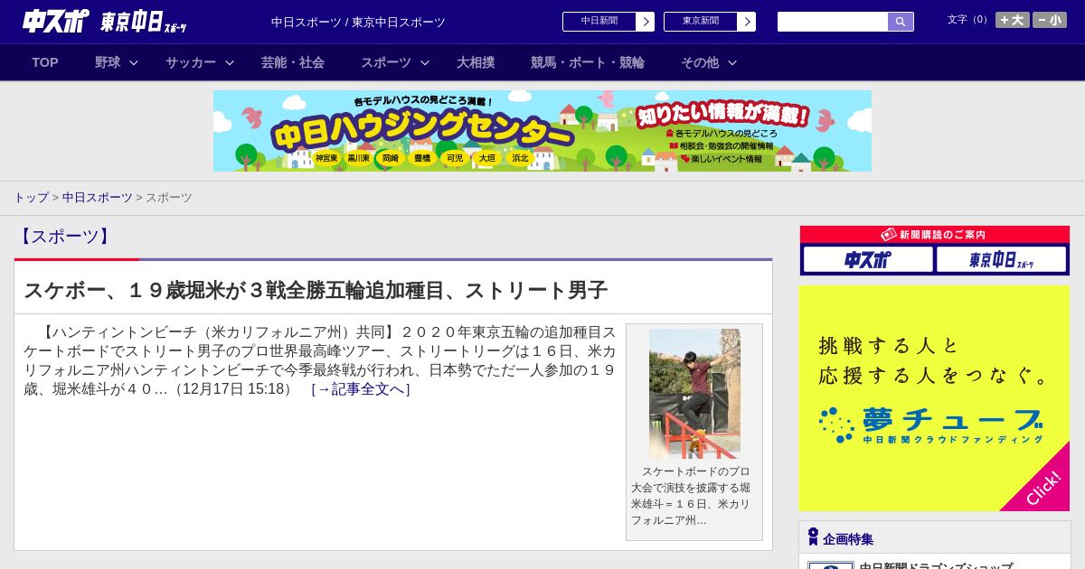The image size is (1085, 569).
Task: Expand the その他 dropdown chevron
Action: click(x=732, y=62)
